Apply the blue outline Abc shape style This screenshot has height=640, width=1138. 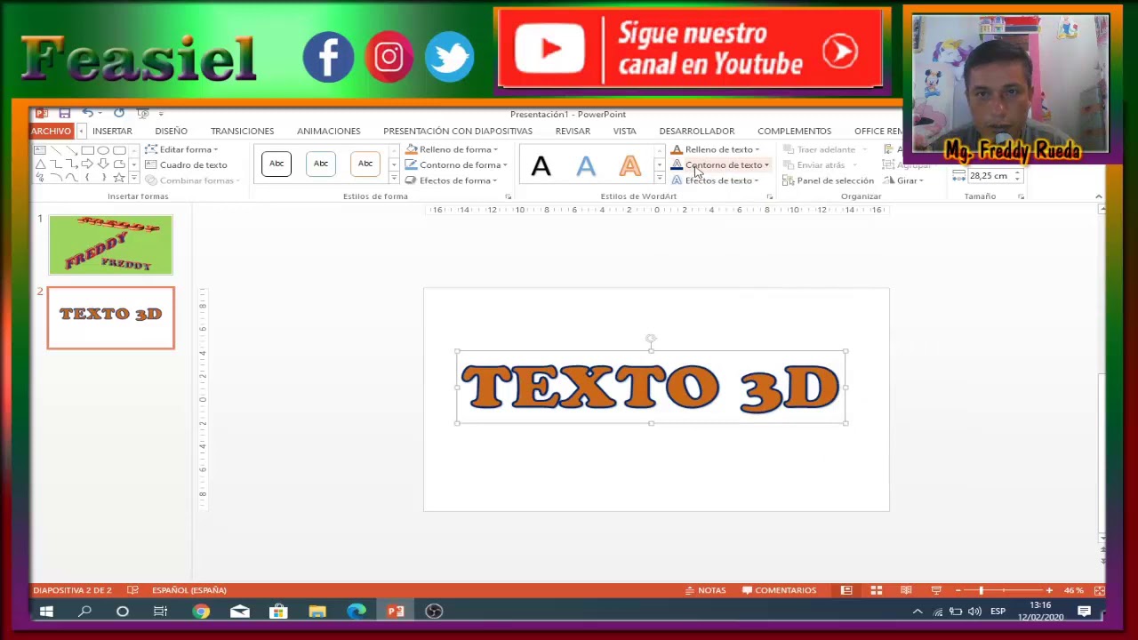(321, 164)
